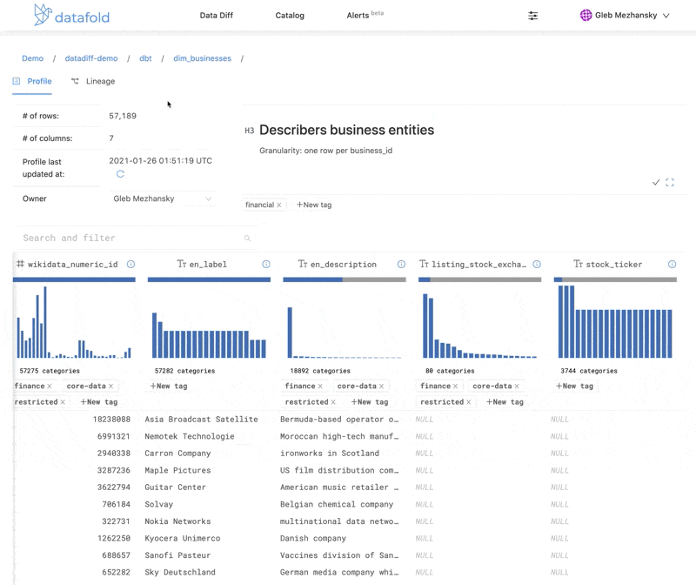
Task: Expand description editor to fullscreen
Action: click(670, 182)
